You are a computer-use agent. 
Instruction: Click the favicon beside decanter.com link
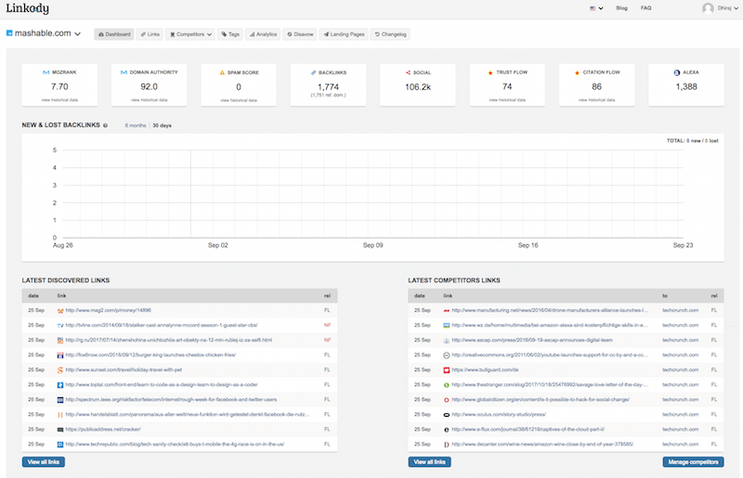pyautogui.click(x=447, y=445)
